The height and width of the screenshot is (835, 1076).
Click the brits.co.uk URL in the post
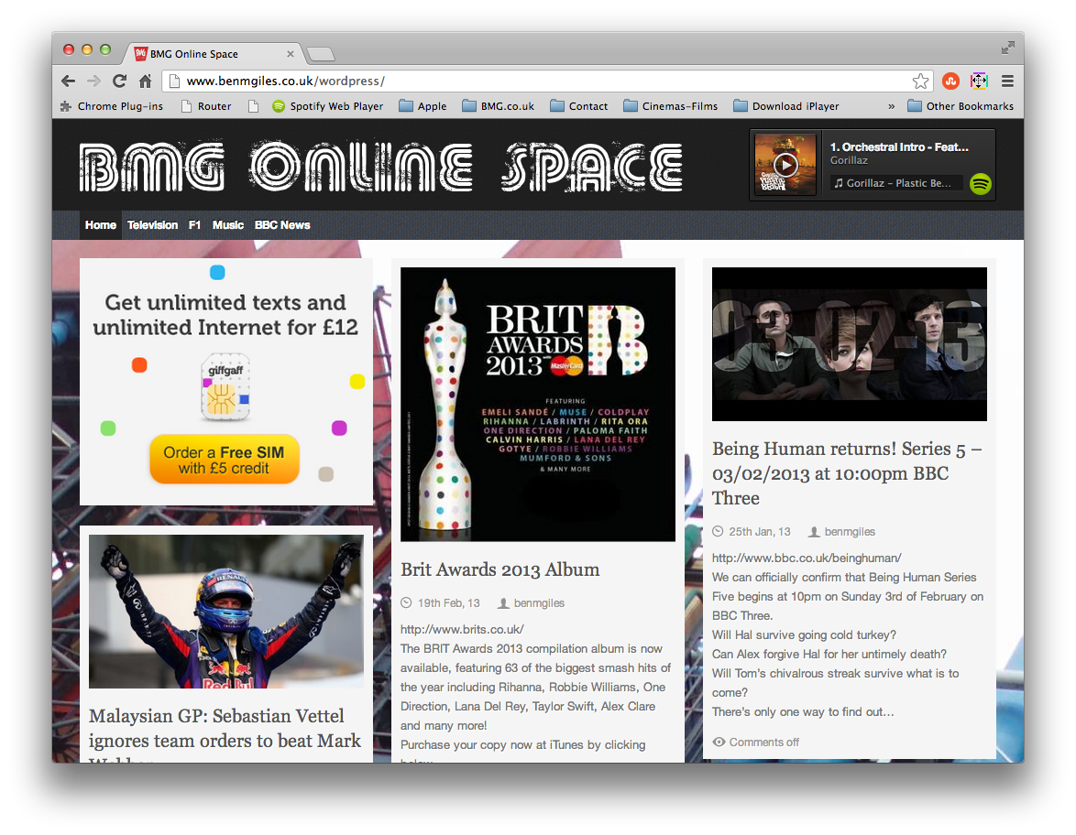(462, 629)
